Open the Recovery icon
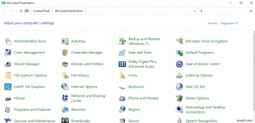The width and height of the screenshot is (255, 123). [65, 110]
